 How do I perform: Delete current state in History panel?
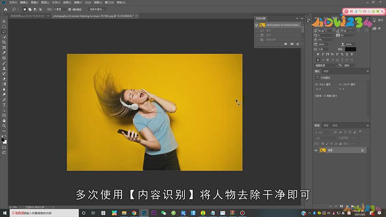[x=298, y=44]
